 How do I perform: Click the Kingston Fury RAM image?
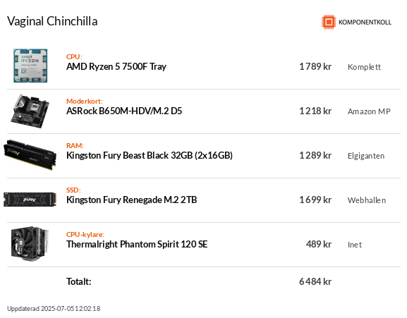(x=30, y=155)
